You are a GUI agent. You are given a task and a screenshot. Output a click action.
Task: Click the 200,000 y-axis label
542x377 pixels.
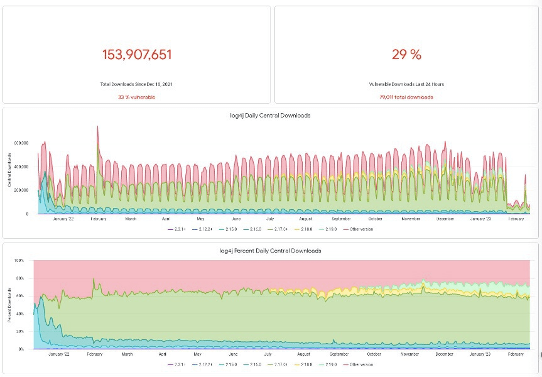(x=21, y=190)
